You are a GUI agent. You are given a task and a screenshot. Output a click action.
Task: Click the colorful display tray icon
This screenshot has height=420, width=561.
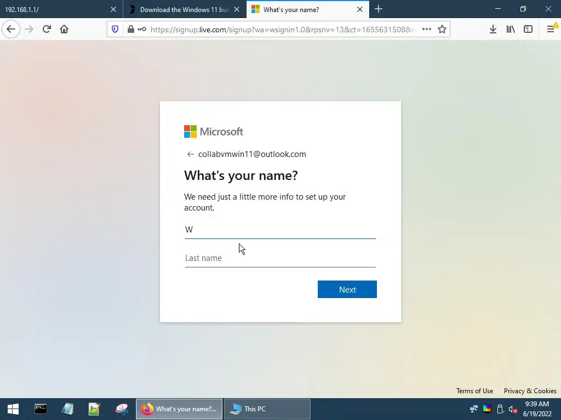pos(487,409)
